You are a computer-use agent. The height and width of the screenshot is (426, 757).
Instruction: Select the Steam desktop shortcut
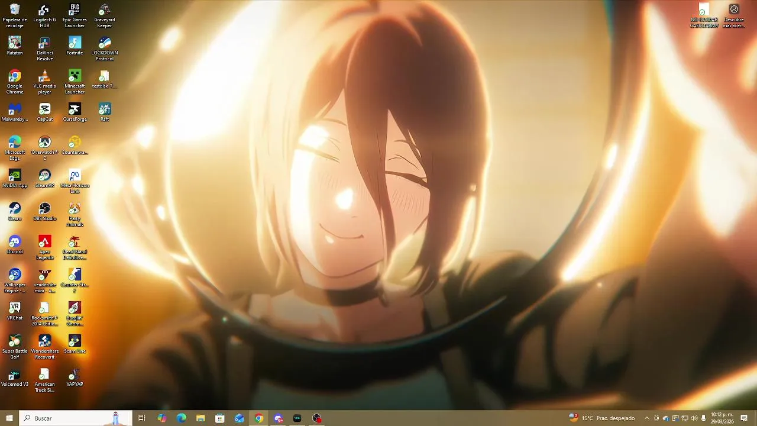(15, 212)
